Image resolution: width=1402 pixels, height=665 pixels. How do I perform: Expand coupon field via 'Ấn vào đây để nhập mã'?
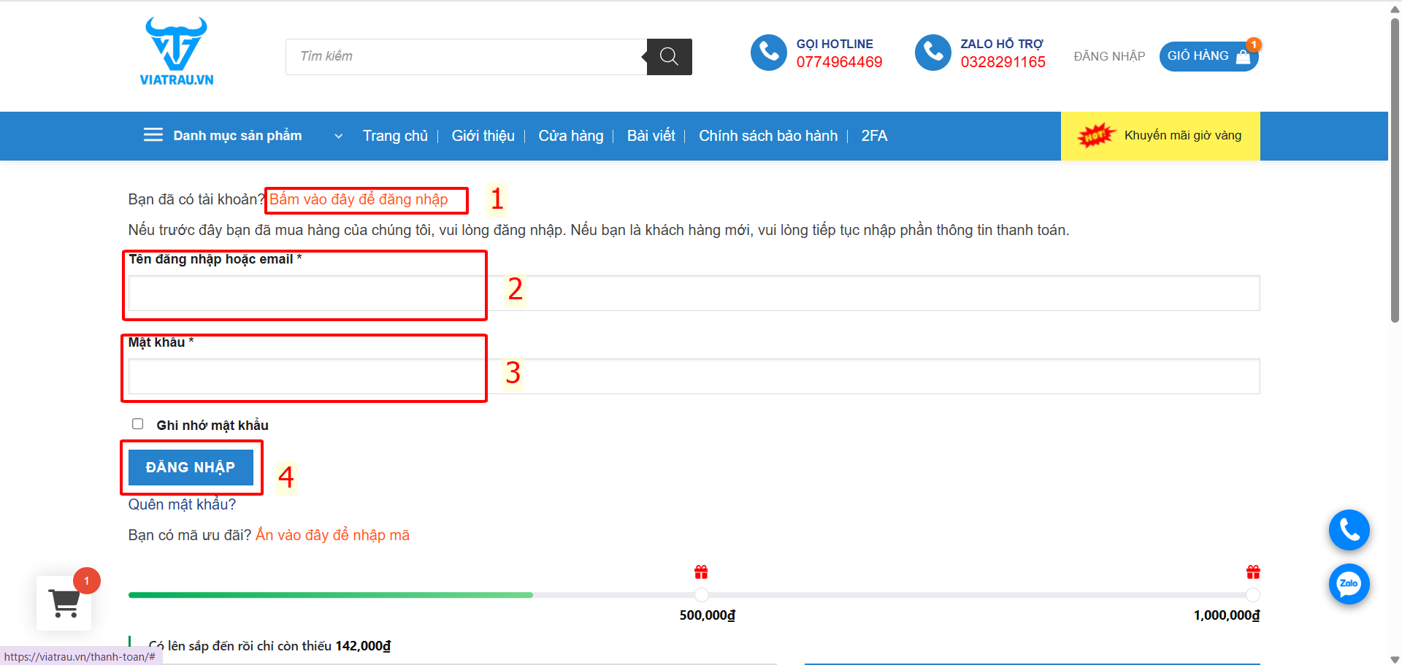(332, 535)
